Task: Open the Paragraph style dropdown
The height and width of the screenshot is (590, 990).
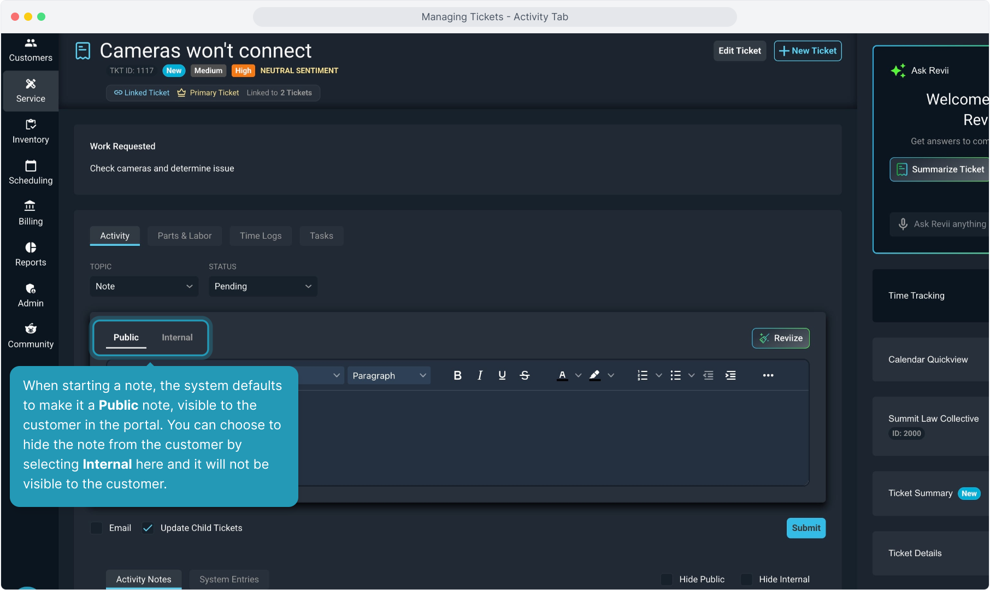Action: coord(388,376)
